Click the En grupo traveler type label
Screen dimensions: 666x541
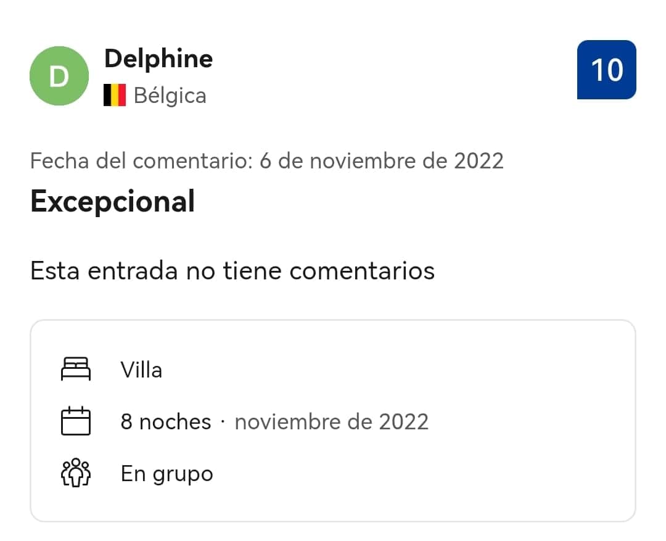tap(167, 474)
